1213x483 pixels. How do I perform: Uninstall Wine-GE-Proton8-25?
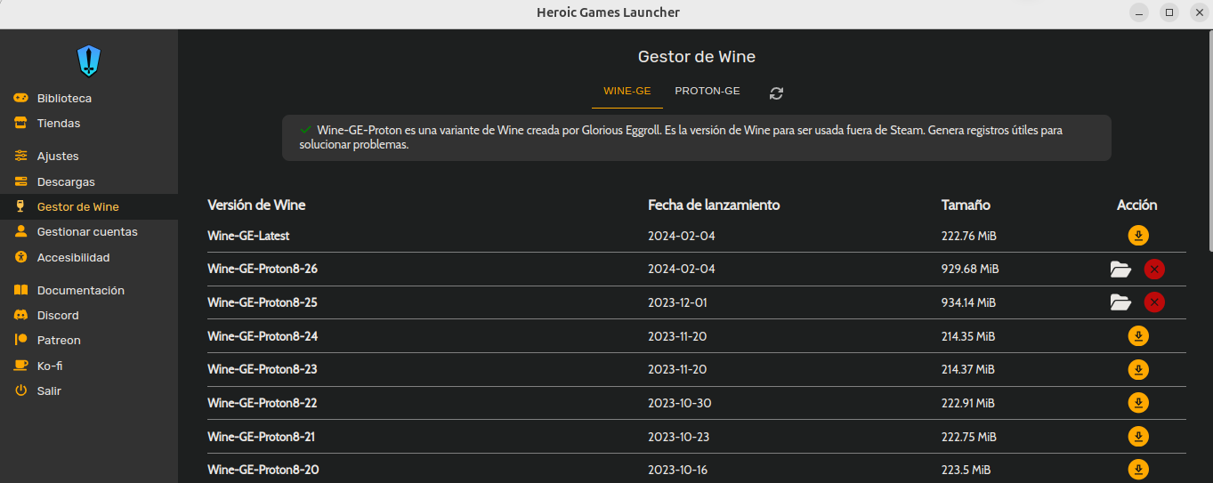pyautogui.click(x=1154, y=302)
